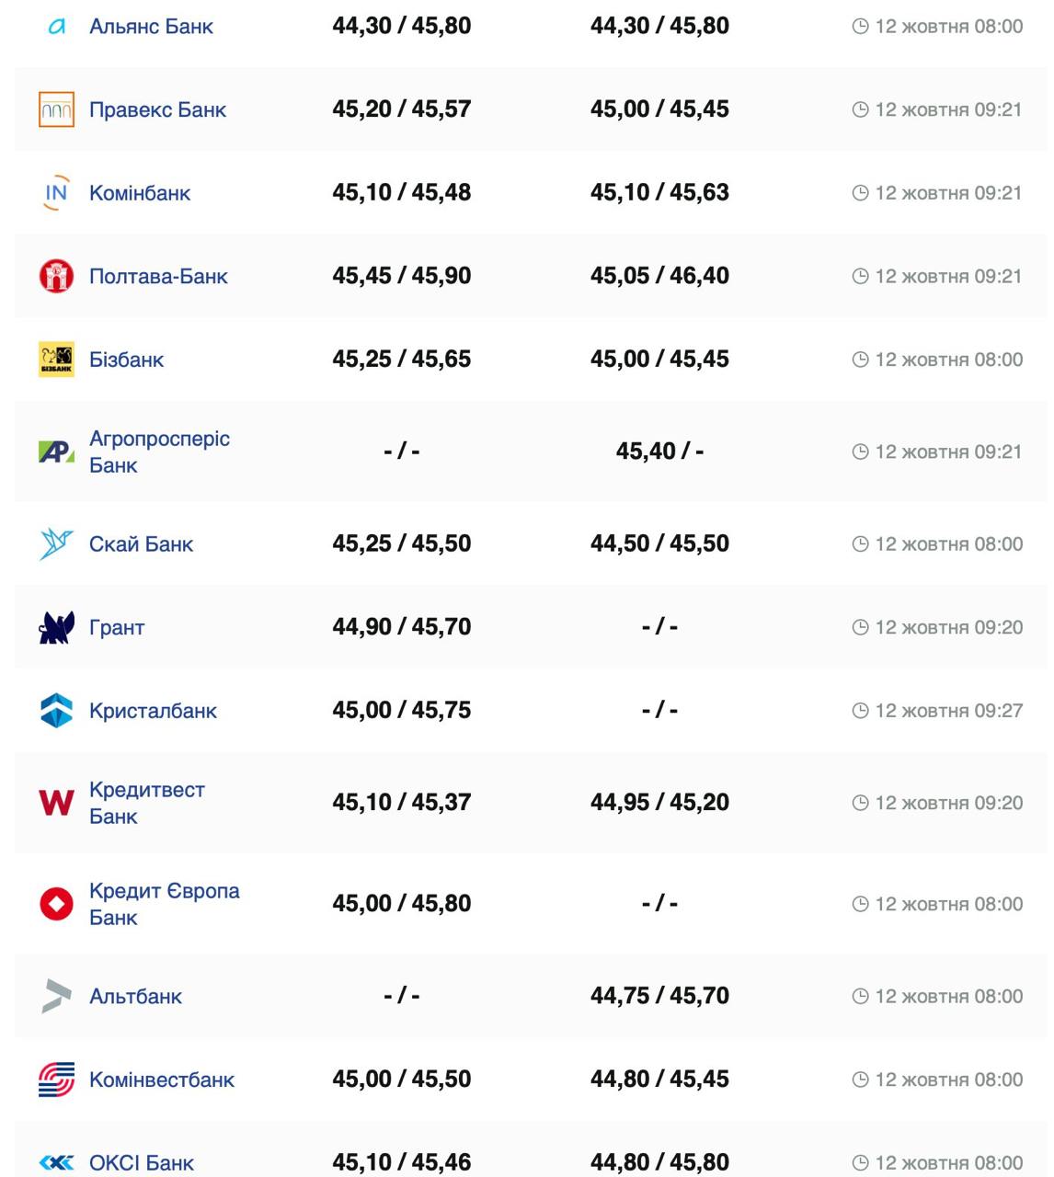Click the Бізбанк yellow logo icon
Screen dimensions: 1054x1177
56,360
